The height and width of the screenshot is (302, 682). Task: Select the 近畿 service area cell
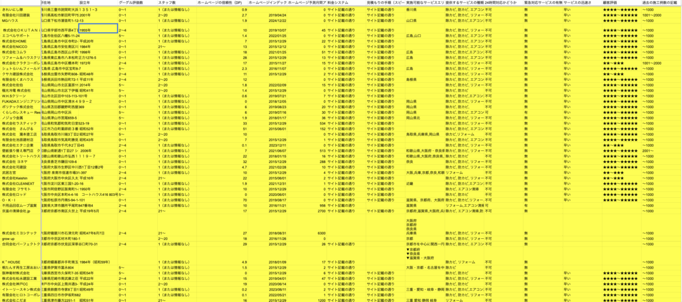(425, 183)
